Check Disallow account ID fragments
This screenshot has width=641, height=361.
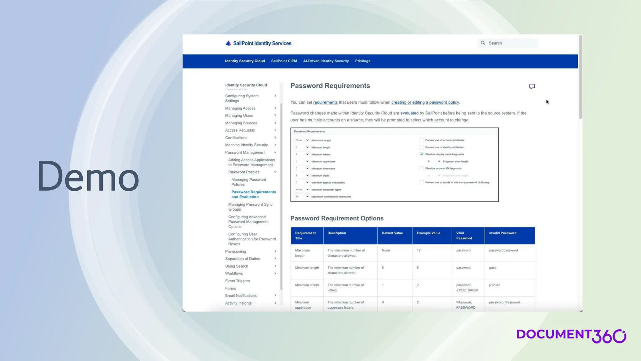(422, 168)
